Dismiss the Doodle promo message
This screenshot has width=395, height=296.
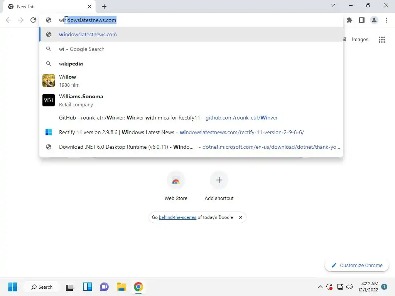[241, 217]
